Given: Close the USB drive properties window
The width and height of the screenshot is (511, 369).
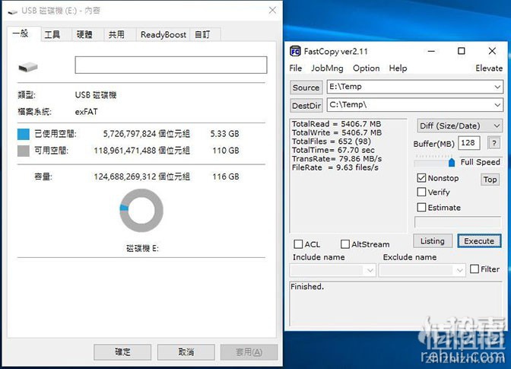Looking at the screenshot, I should (272, 11).
